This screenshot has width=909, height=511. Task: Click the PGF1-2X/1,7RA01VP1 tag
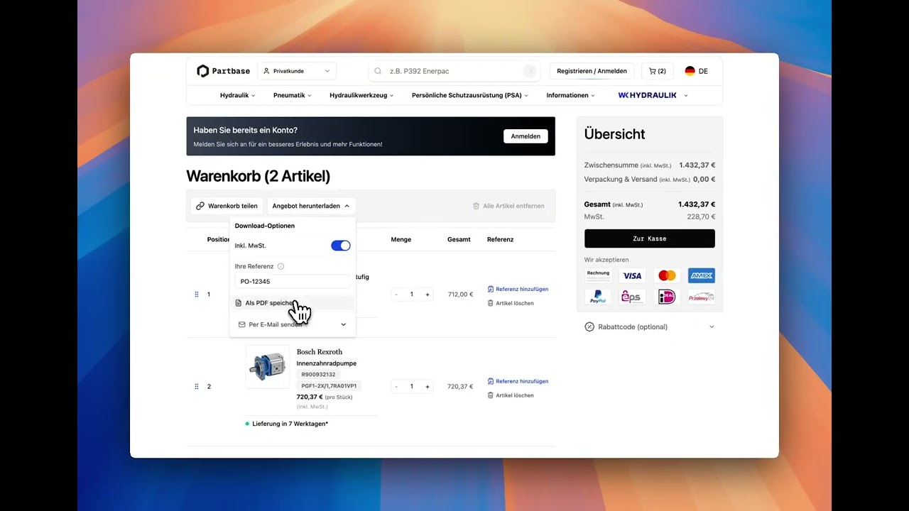tap(329, 386)
